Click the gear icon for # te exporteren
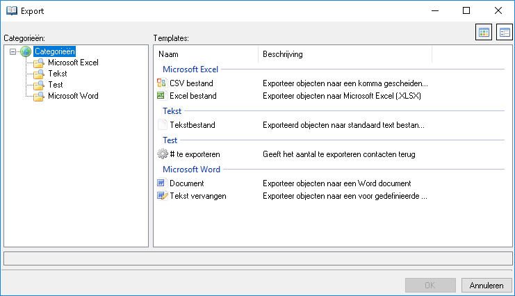Viewport: 515px width, 296px height. click(x=163, y=154)
